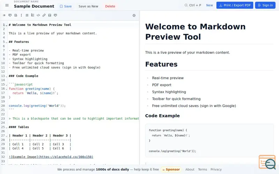Open the Privacy page

click(216, 169)
